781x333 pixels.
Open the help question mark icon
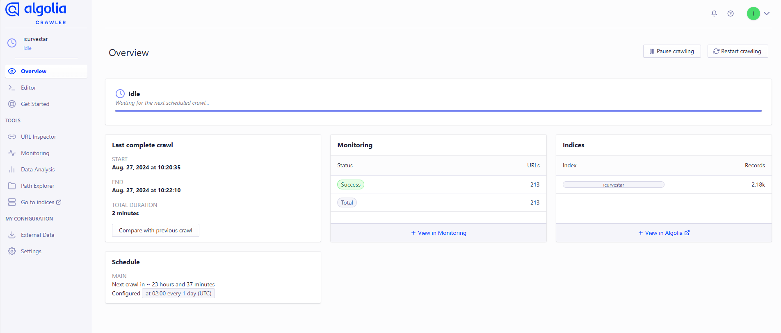coord(731,13)
